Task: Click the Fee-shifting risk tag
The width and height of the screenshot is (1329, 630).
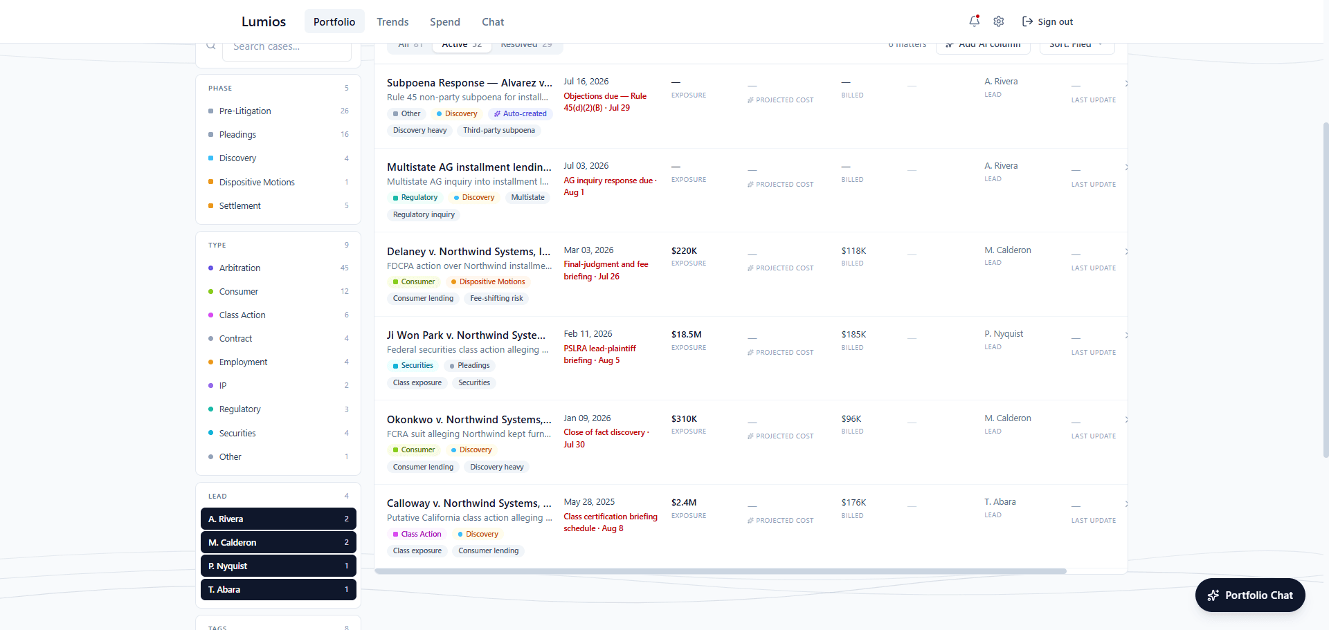Action: pos(496,299)
